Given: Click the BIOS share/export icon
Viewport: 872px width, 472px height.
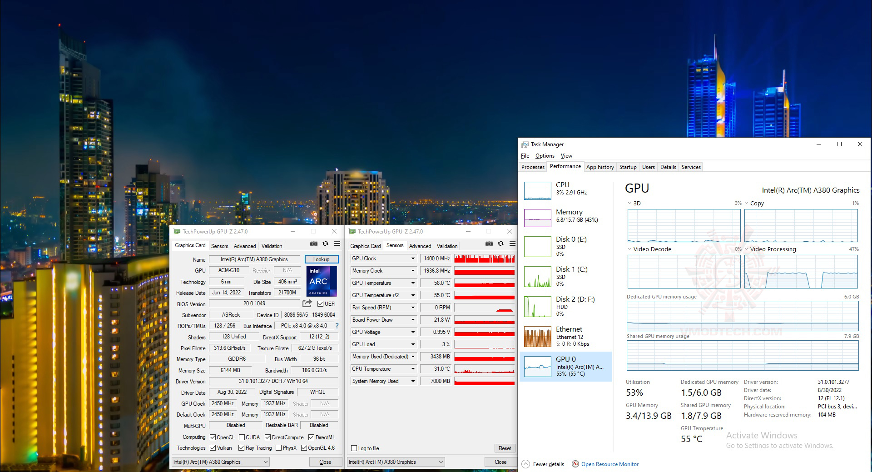Looking at the screenshot, I should click(x=307, y=303).
